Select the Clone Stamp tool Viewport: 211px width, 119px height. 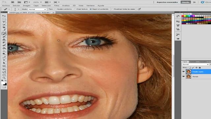pyautogui.click(x=4, y=39)
